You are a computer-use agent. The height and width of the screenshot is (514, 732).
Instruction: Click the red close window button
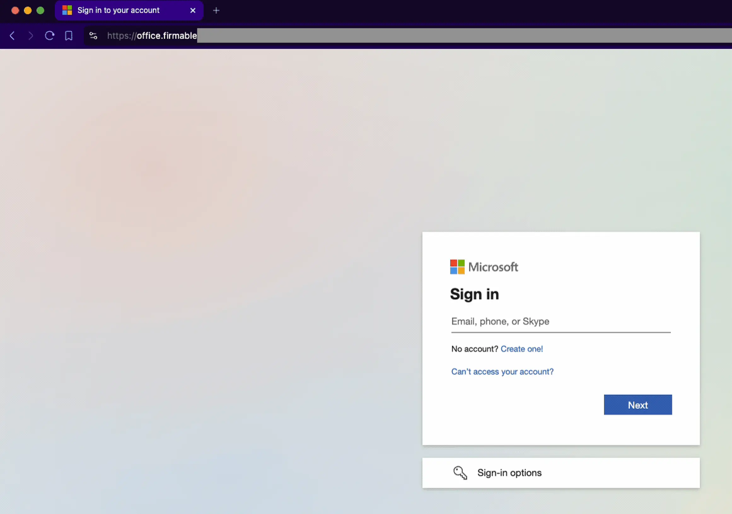(15, 10)
